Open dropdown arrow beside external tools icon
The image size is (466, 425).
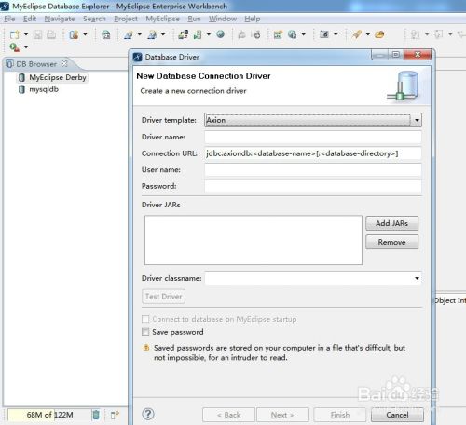click(26, 47)
